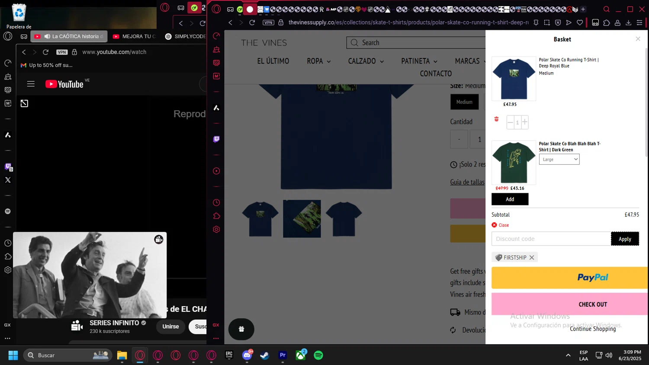Toggle VPN badge in YouTube address bar
The image size is (649, 365).
click(62, 52)
